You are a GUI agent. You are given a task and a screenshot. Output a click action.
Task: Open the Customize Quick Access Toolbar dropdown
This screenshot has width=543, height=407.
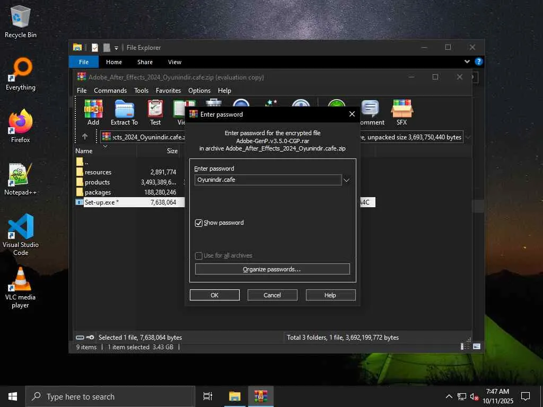116,48
